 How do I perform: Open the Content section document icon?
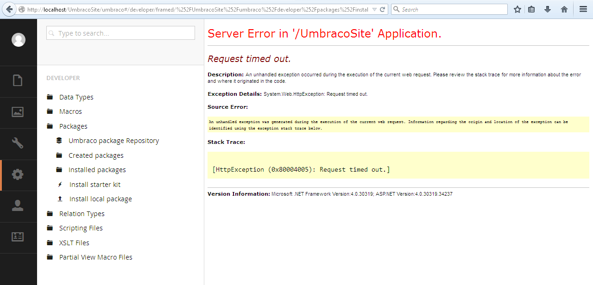[x=18, y=81]
